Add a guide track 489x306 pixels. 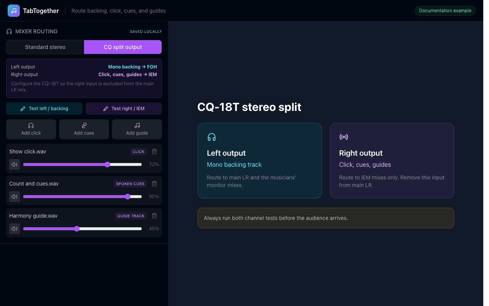click(137, 129)
